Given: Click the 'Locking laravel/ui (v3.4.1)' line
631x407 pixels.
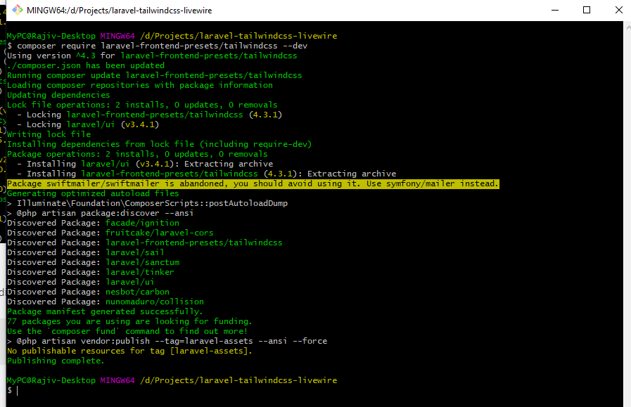Looking at the screenshot, I should (x=88, y=124).
